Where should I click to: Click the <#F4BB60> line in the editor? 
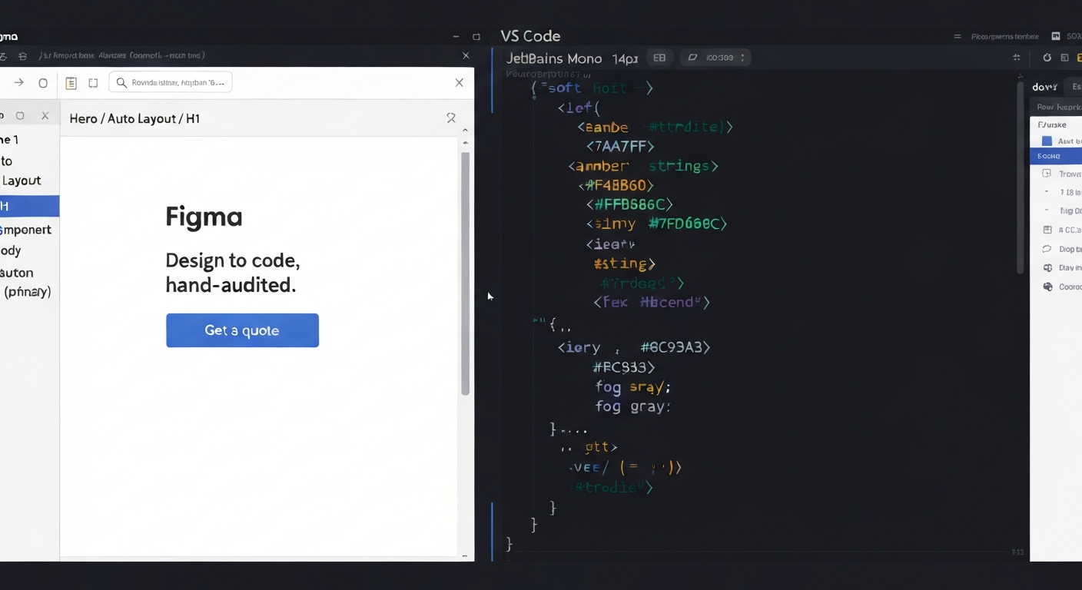click(x=616, y=185)
